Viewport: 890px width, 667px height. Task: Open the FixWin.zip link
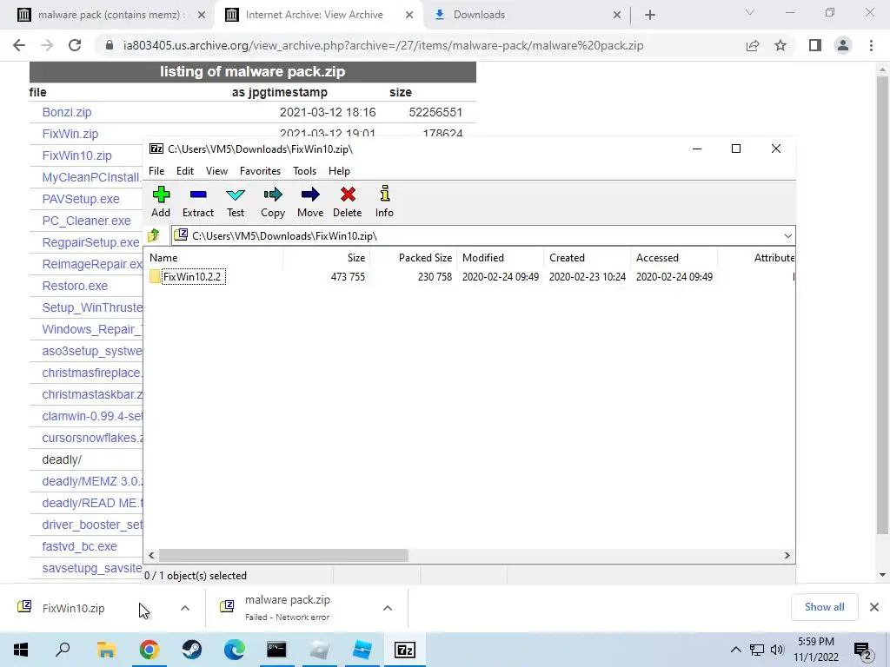(70, 134)
